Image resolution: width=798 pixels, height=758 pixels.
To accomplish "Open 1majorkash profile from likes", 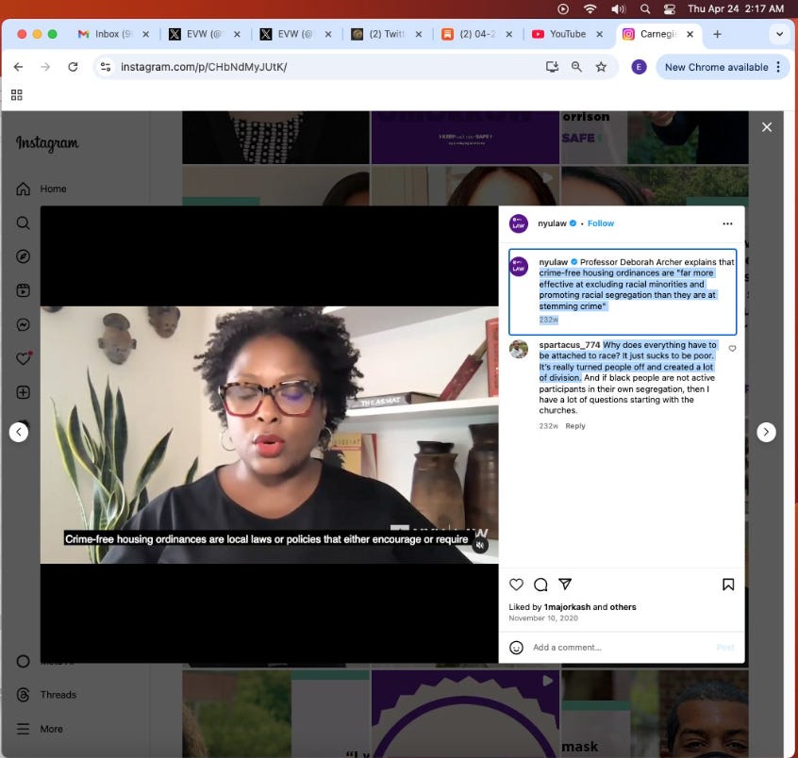I will click(567, 607).
